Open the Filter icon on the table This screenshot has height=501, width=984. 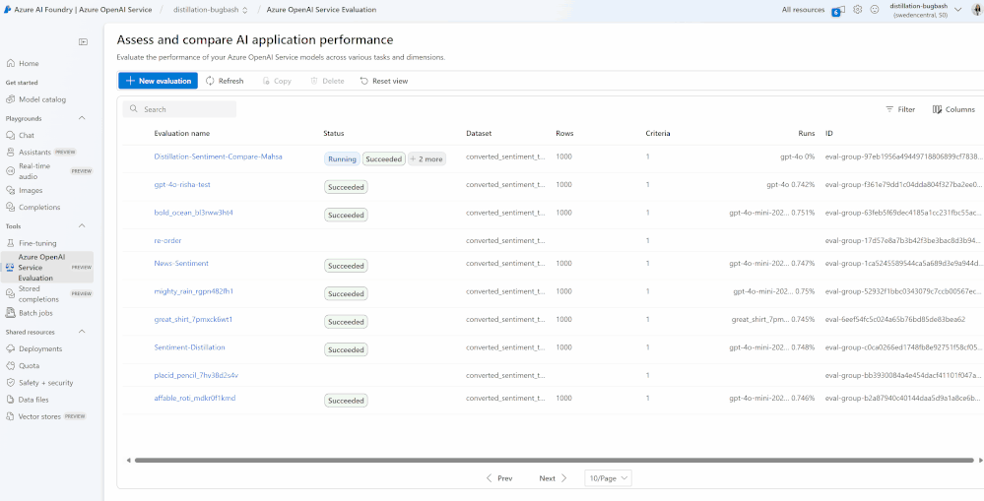(889, 109)
